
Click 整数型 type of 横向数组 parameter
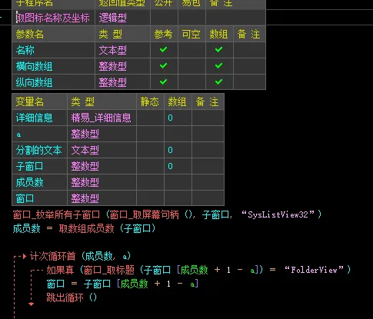[x=113, y=66]
